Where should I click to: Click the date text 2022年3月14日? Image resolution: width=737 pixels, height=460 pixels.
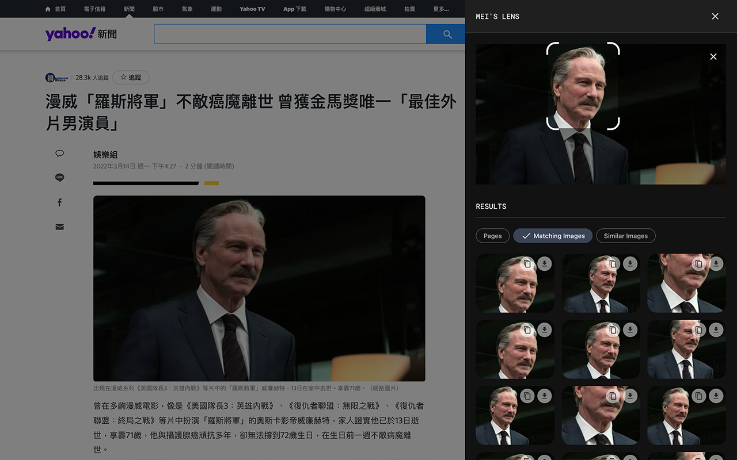[114, 166]
